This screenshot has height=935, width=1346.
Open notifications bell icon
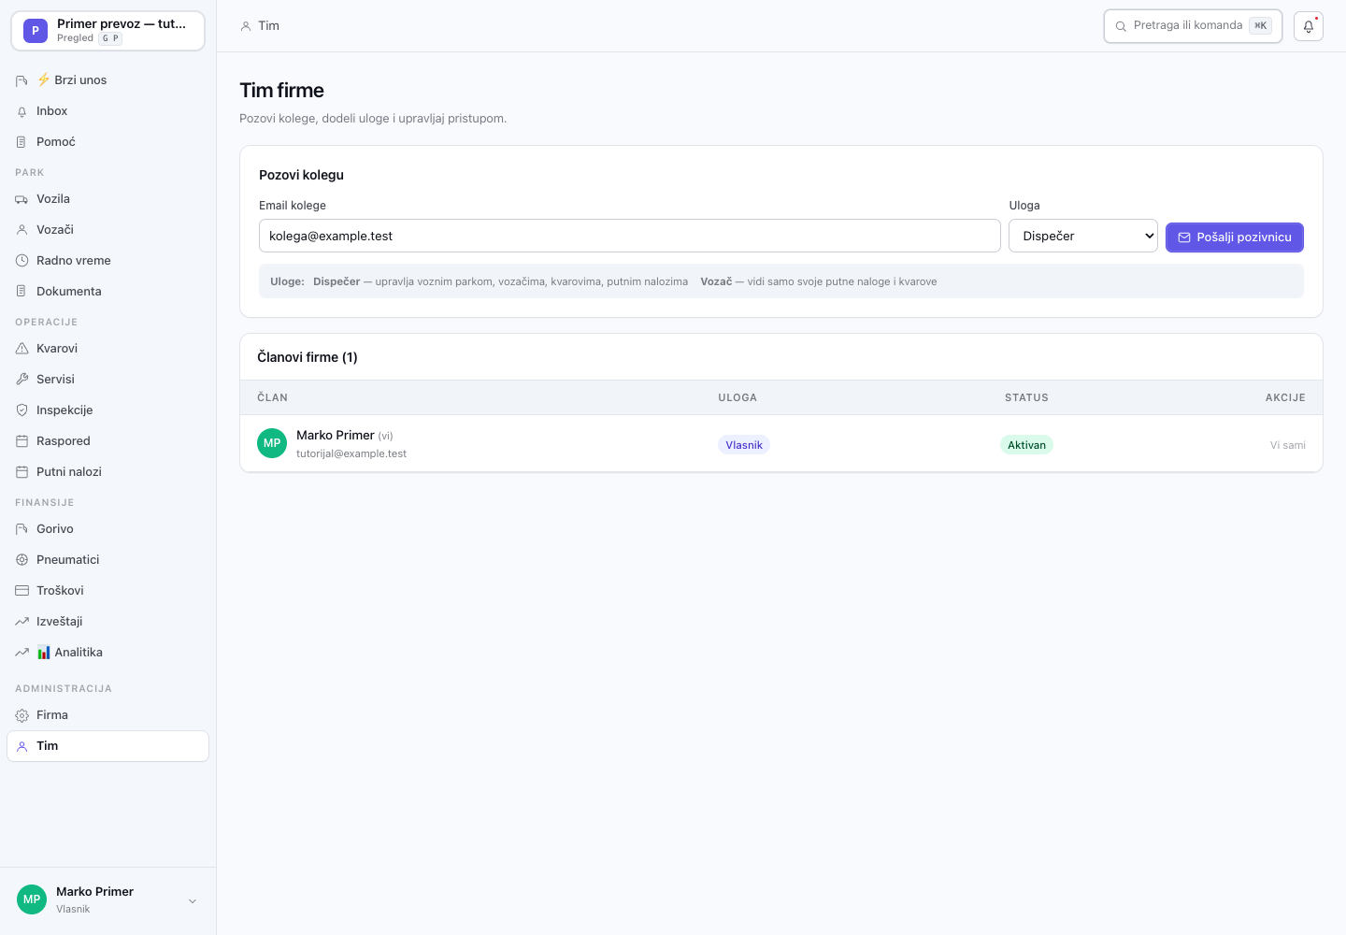(1309, 26)
